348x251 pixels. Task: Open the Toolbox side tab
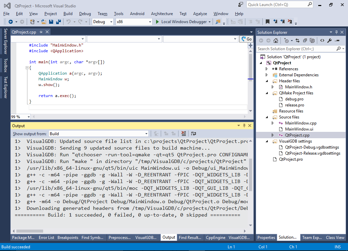click(x=5, y=65)
